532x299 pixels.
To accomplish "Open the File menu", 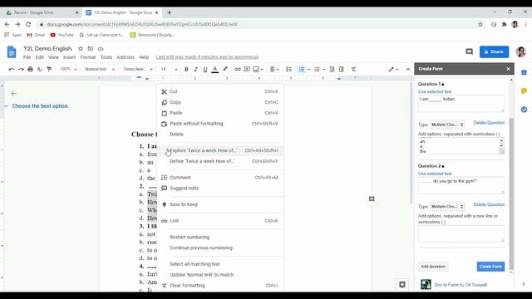I will coord(27,57).
